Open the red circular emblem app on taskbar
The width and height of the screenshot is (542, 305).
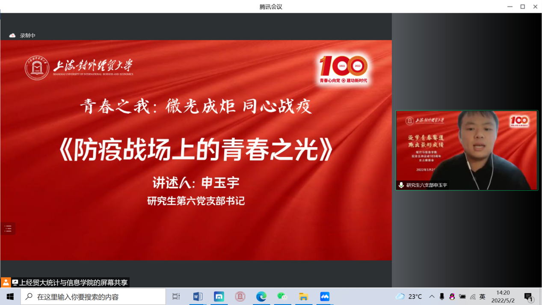pyautogui.click(x=240, y=296)
